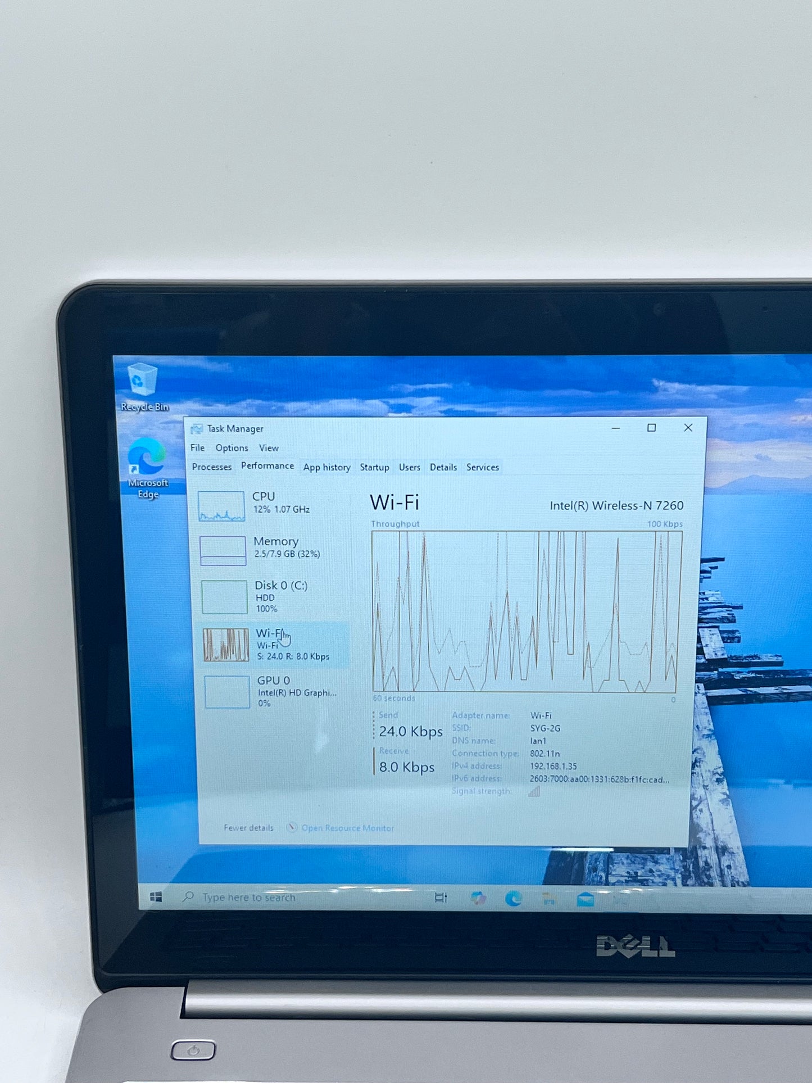Open the Services tab
This screenshot has width=812, height=1083.
pyautogui.click(x=483, y=467)
